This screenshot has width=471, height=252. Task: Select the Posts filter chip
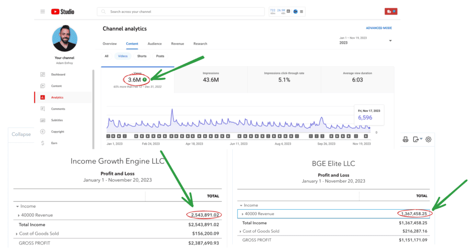click(x=160, y=56)
